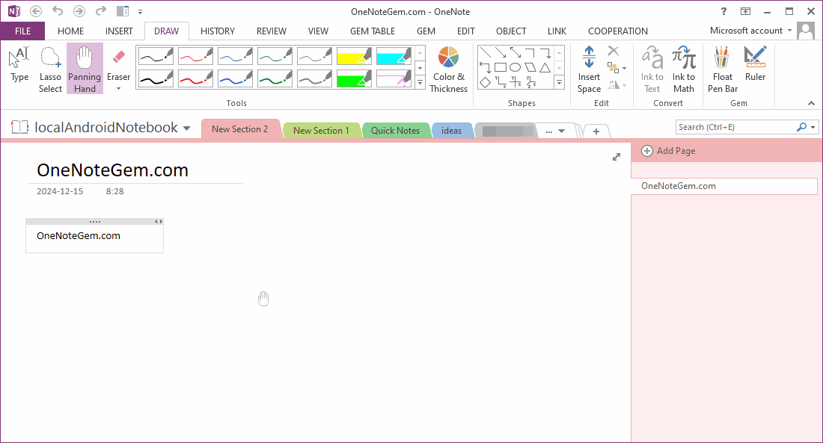Open localAndroidNotebook notebook dropdown
This screenshot has width=823, height=443.
[186, 128]
